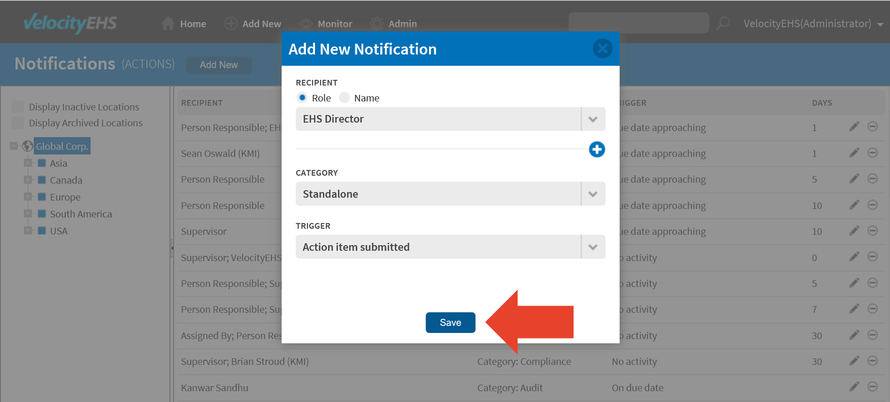Remove the Sean Oswald (KMI) notification
Viewport: 890px width, 402px height.
[873, 153]
